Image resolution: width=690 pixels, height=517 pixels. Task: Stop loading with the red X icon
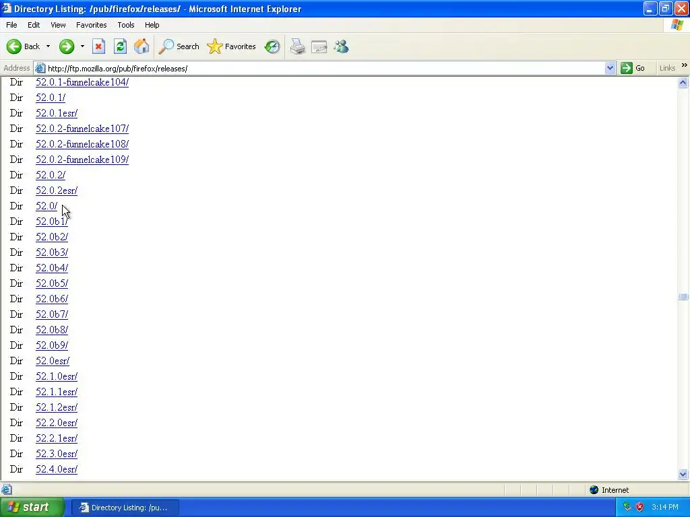(x=98, y=46)
